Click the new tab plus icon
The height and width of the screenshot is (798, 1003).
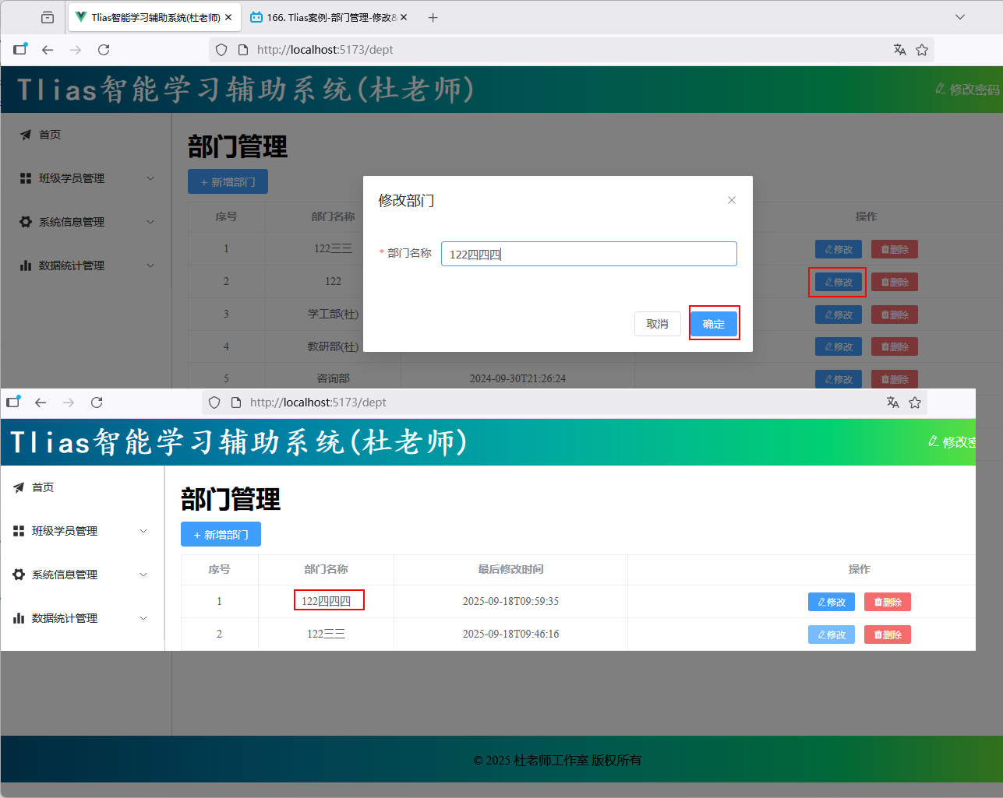pos(433,17)
